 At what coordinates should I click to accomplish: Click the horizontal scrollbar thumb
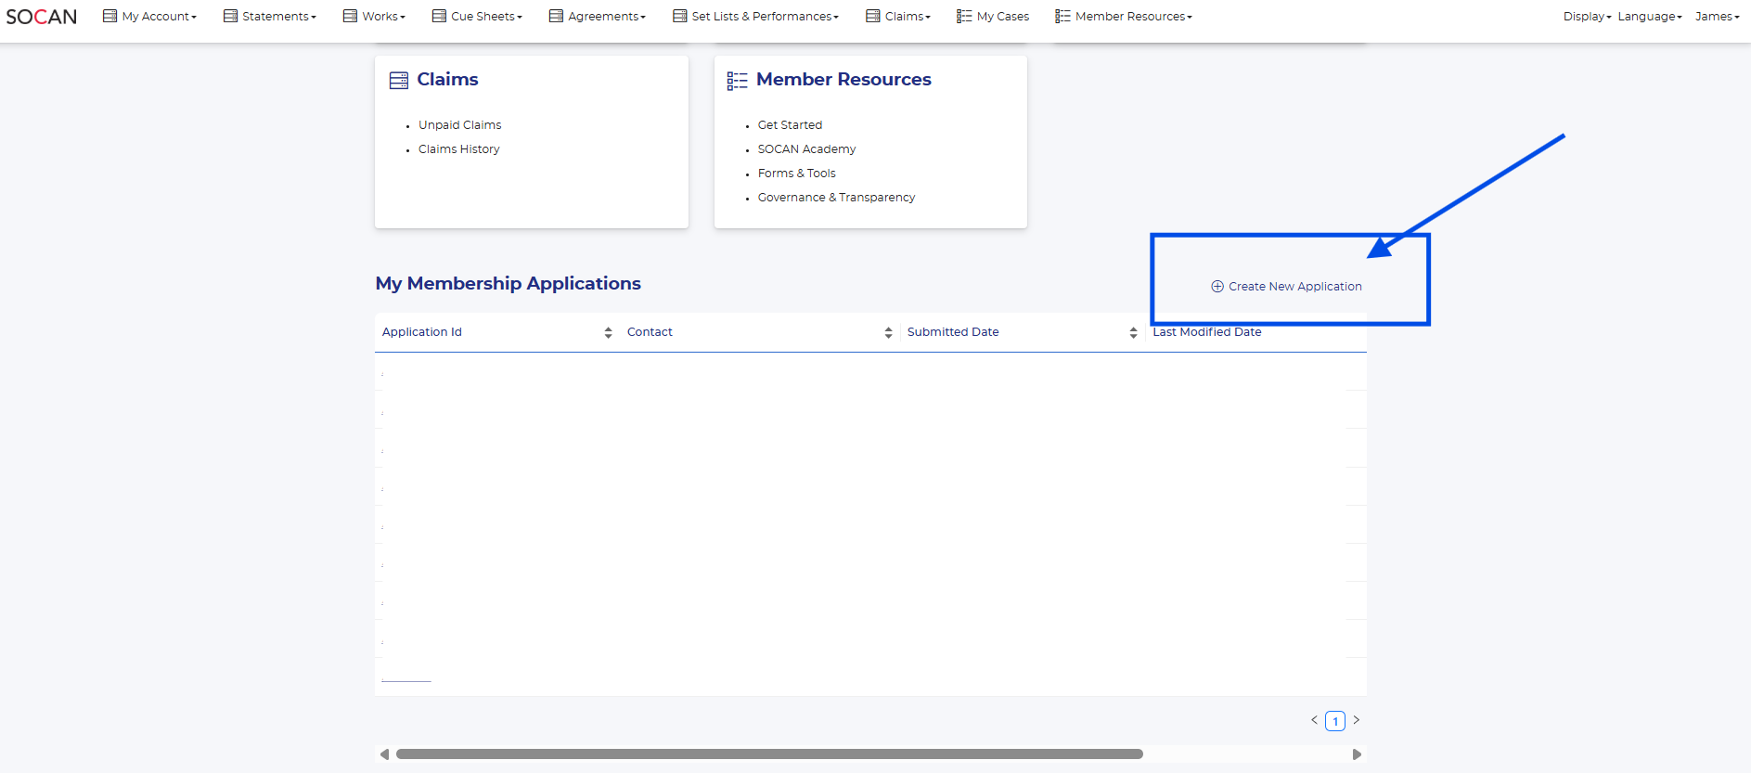click(x=769, y=754)
